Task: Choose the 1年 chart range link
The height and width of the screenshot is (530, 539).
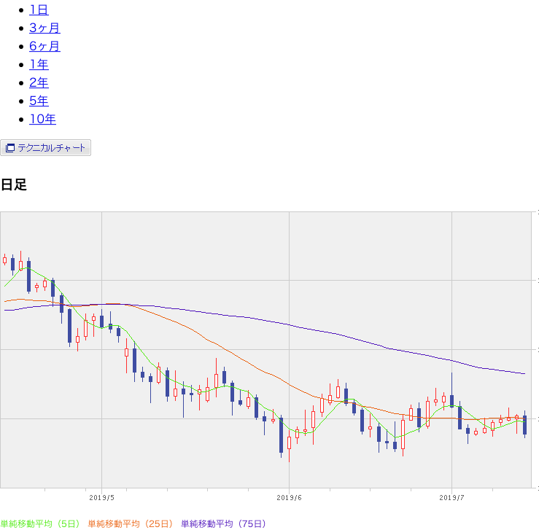Action: 39,65
